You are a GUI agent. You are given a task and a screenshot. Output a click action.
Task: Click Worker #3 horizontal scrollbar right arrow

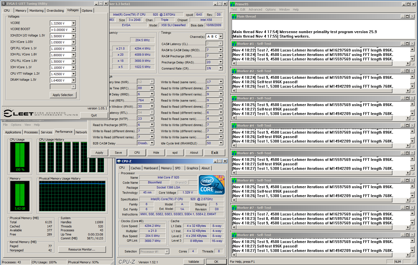[x=408, y=118]
